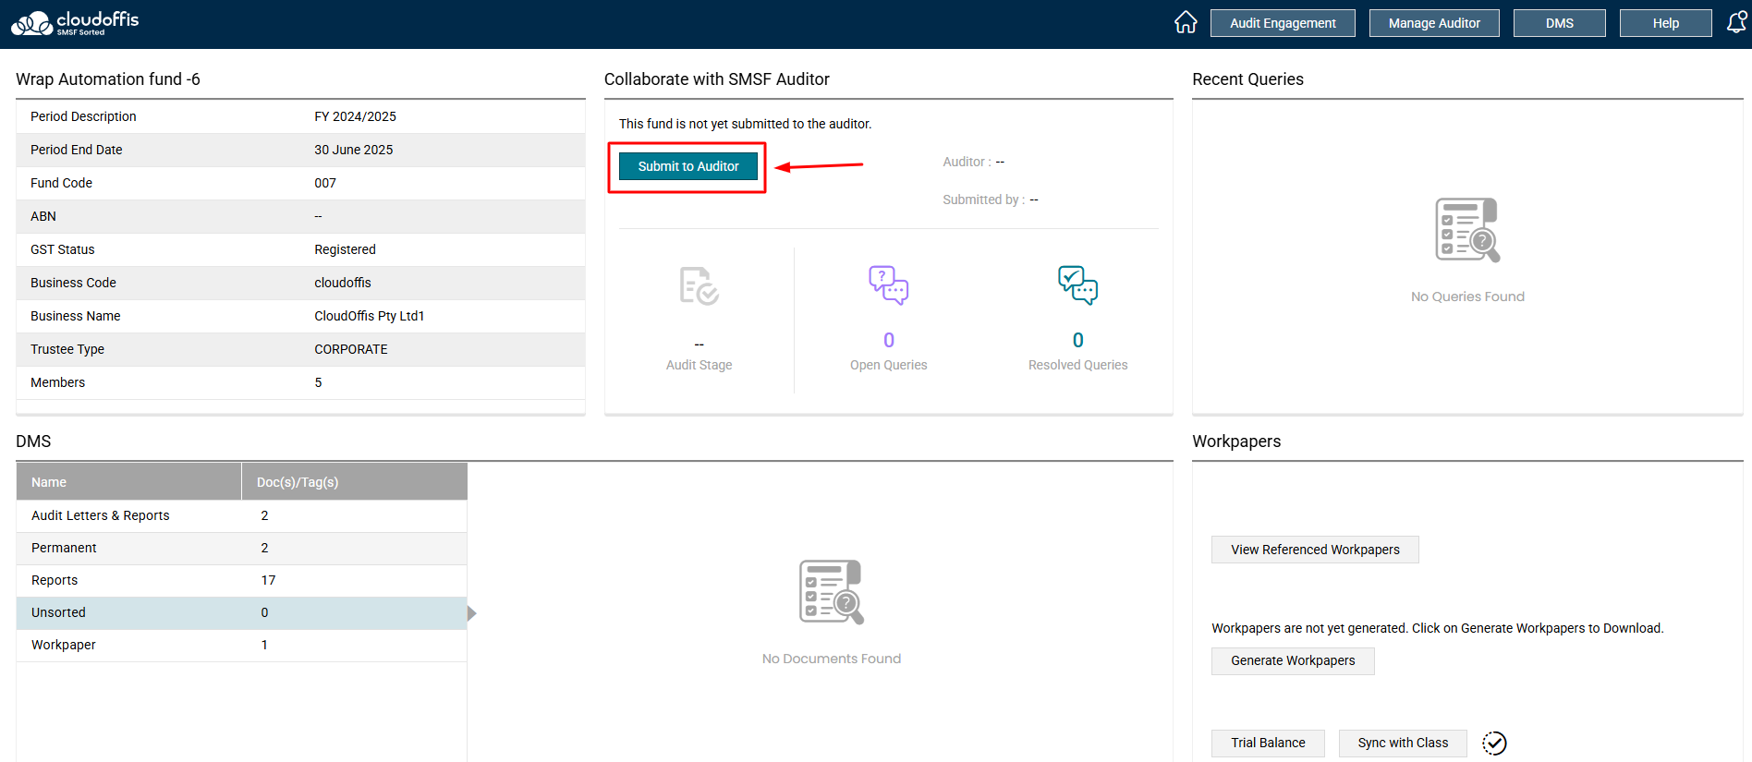Click the No Queries Found illustration
This screenshot has width=1752, height=762.
tap(1467, 230)
